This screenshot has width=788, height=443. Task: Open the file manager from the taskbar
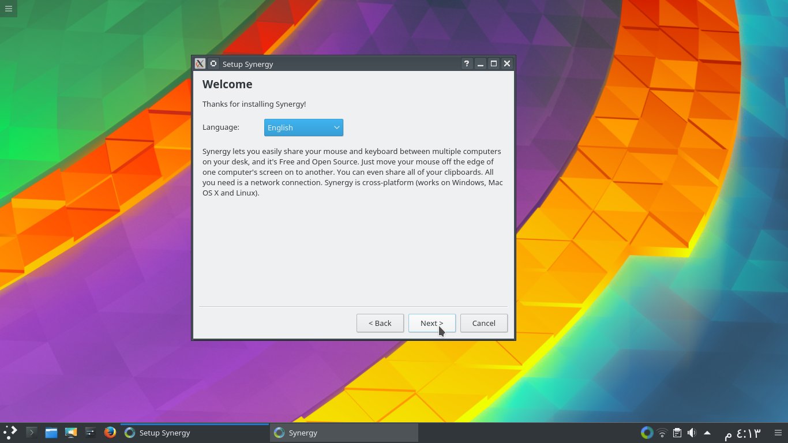pos(51,432)
